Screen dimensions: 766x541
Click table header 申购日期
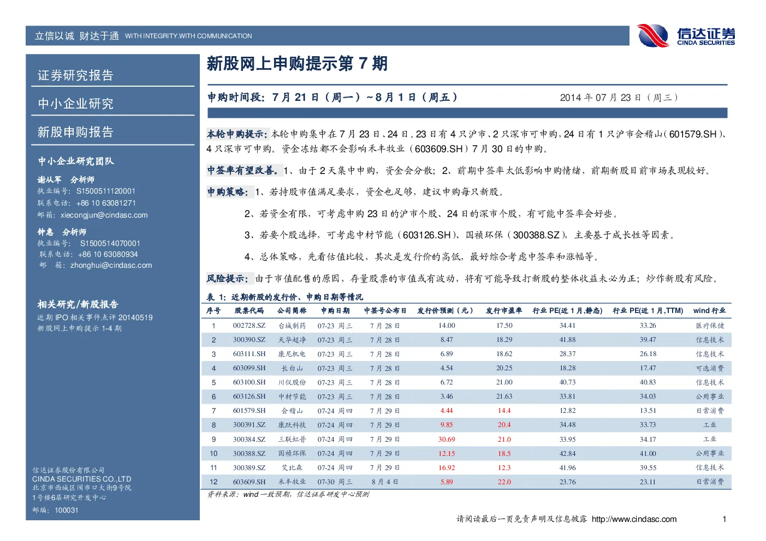point(335,311)
